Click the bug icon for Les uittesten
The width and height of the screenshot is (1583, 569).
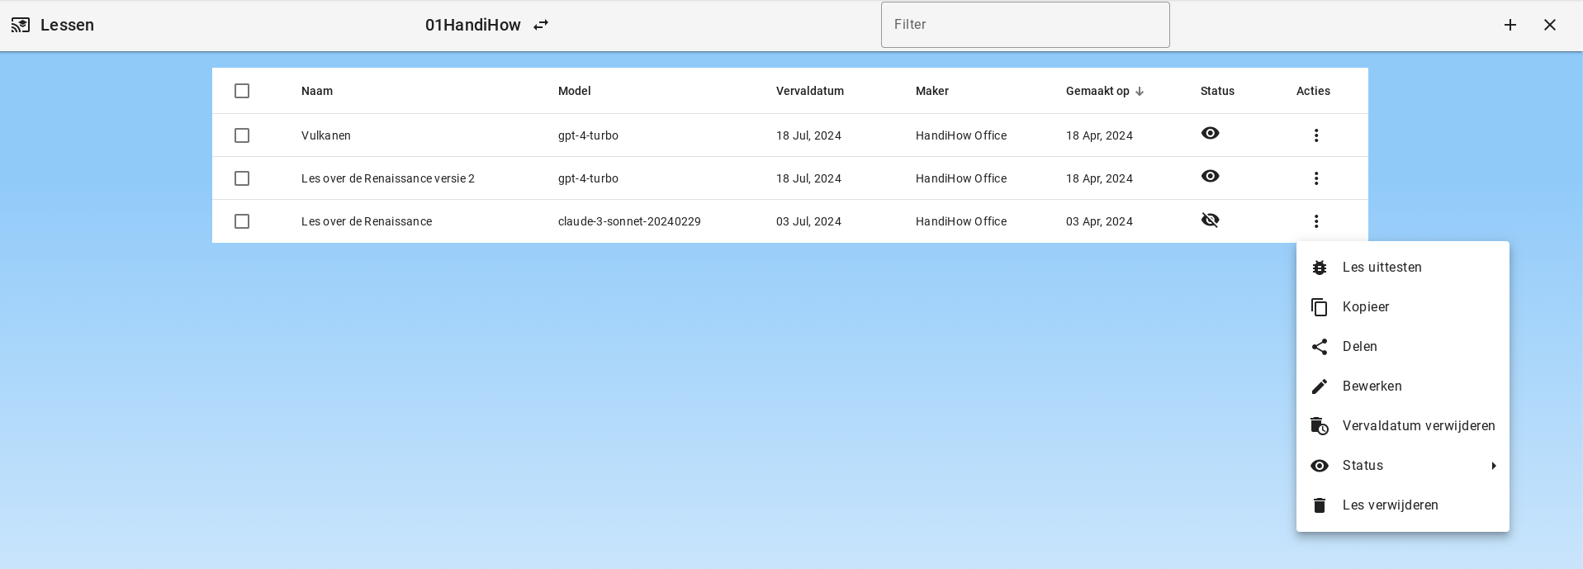click(1320, 268)
